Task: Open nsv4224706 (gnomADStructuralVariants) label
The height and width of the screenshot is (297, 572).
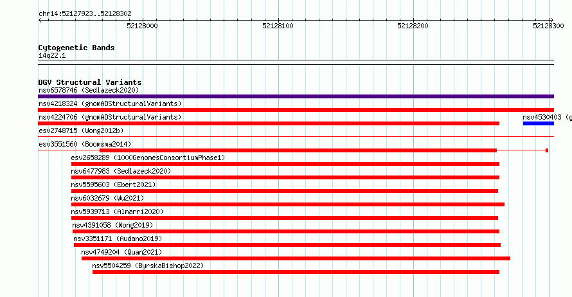Action: (110, 117)
